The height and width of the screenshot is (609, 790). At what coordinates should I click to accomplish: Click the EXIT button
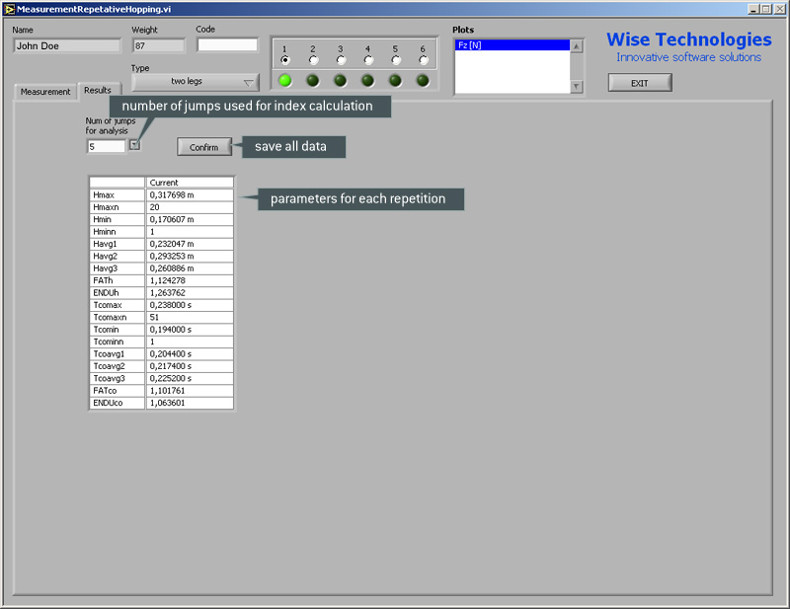tap(640, 83)
